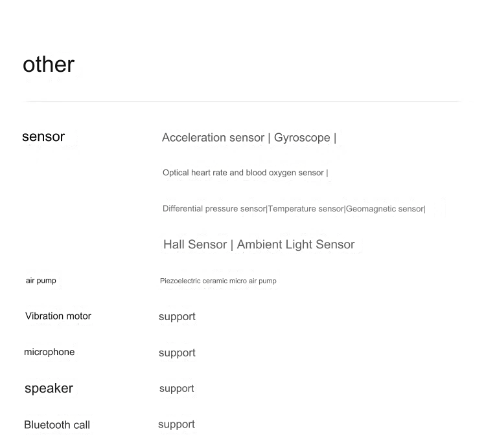Click the 'speaker' label
Viewport: 486px width, 445px height.
[49, 388]
